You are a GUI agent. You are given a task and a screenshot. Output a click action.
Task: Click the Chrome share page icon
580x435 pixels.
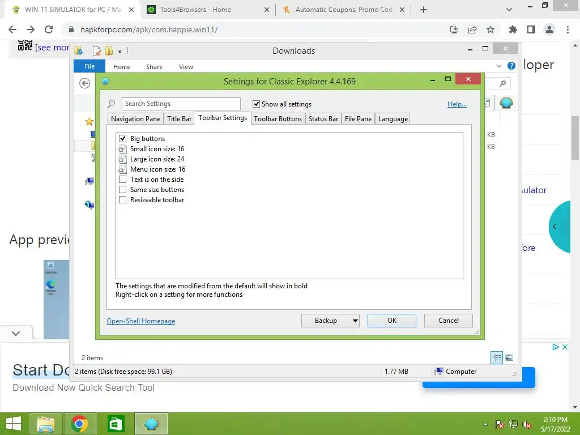(472, 29)
